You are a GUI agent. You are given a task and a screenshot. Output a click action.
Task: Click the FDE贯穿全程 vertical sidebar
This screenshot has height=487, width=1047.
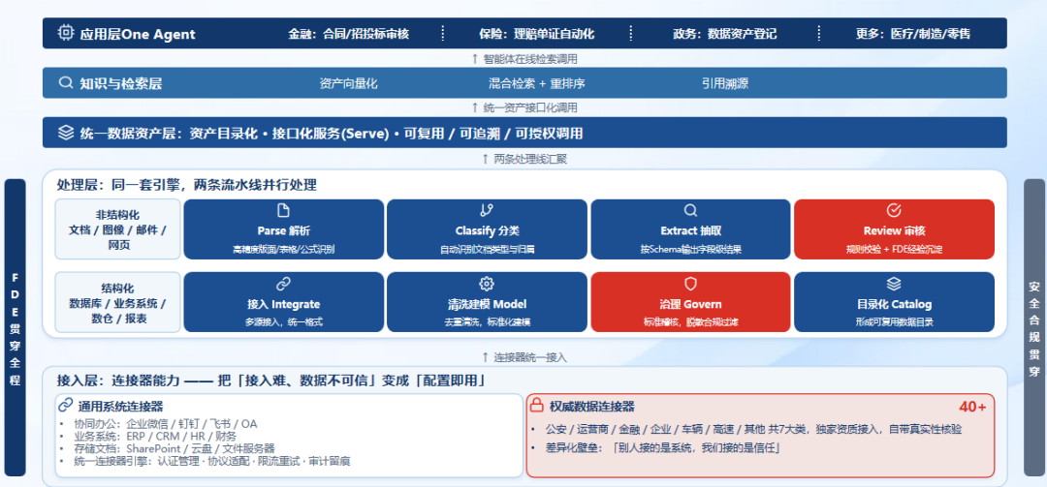pyautogui.click(x=15, y=327)
